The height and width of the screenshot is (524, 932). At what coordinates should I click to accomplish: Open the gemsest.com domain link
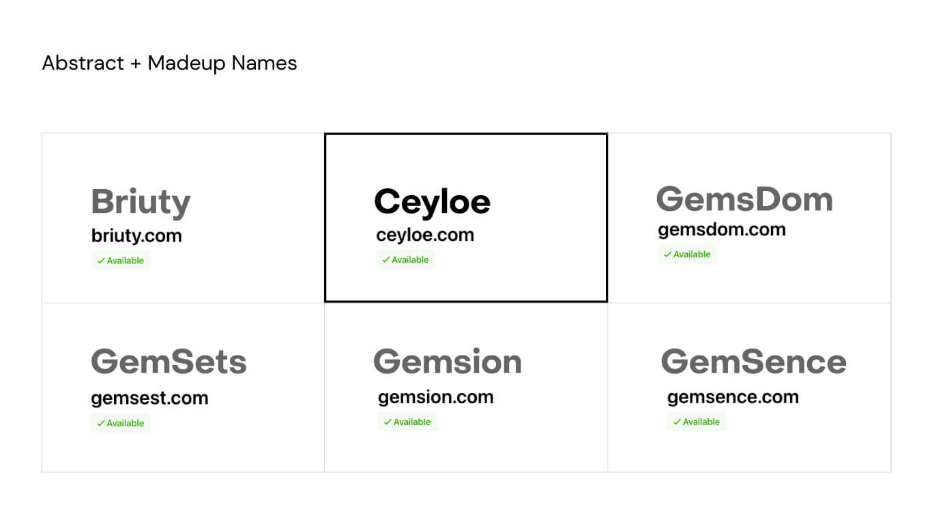coord(149,398)
